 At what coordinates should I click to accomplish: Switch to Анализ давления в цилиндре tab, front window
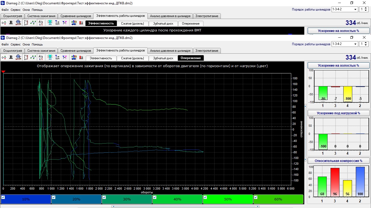click(x=170, y=51)
